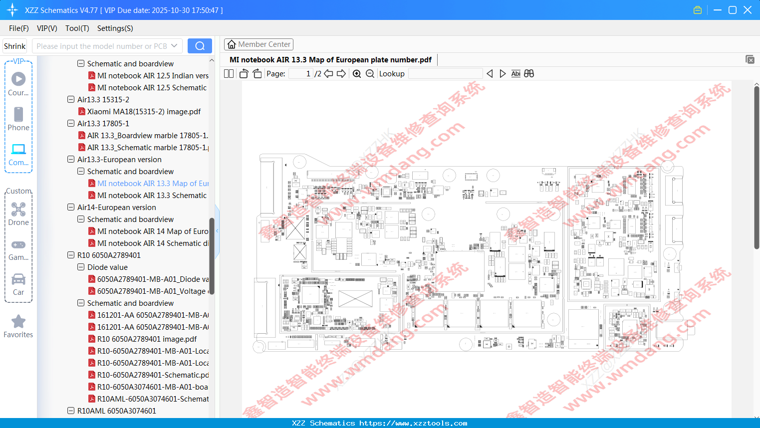Image resolution: width=760 pixels, height=428 pixels.
Task: Click the binoculars search icon
Action: pos(529,74)
